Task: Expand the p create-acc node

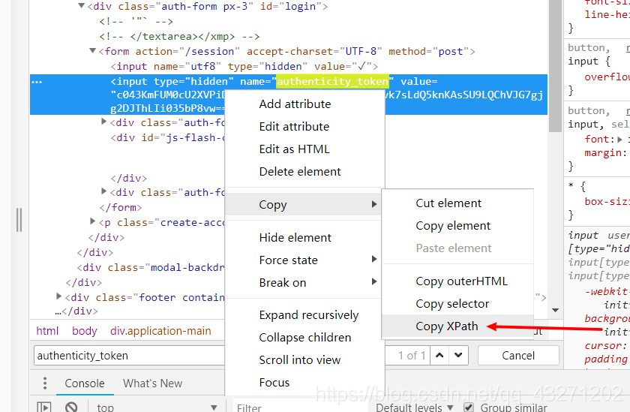Action: click(93, 221)
